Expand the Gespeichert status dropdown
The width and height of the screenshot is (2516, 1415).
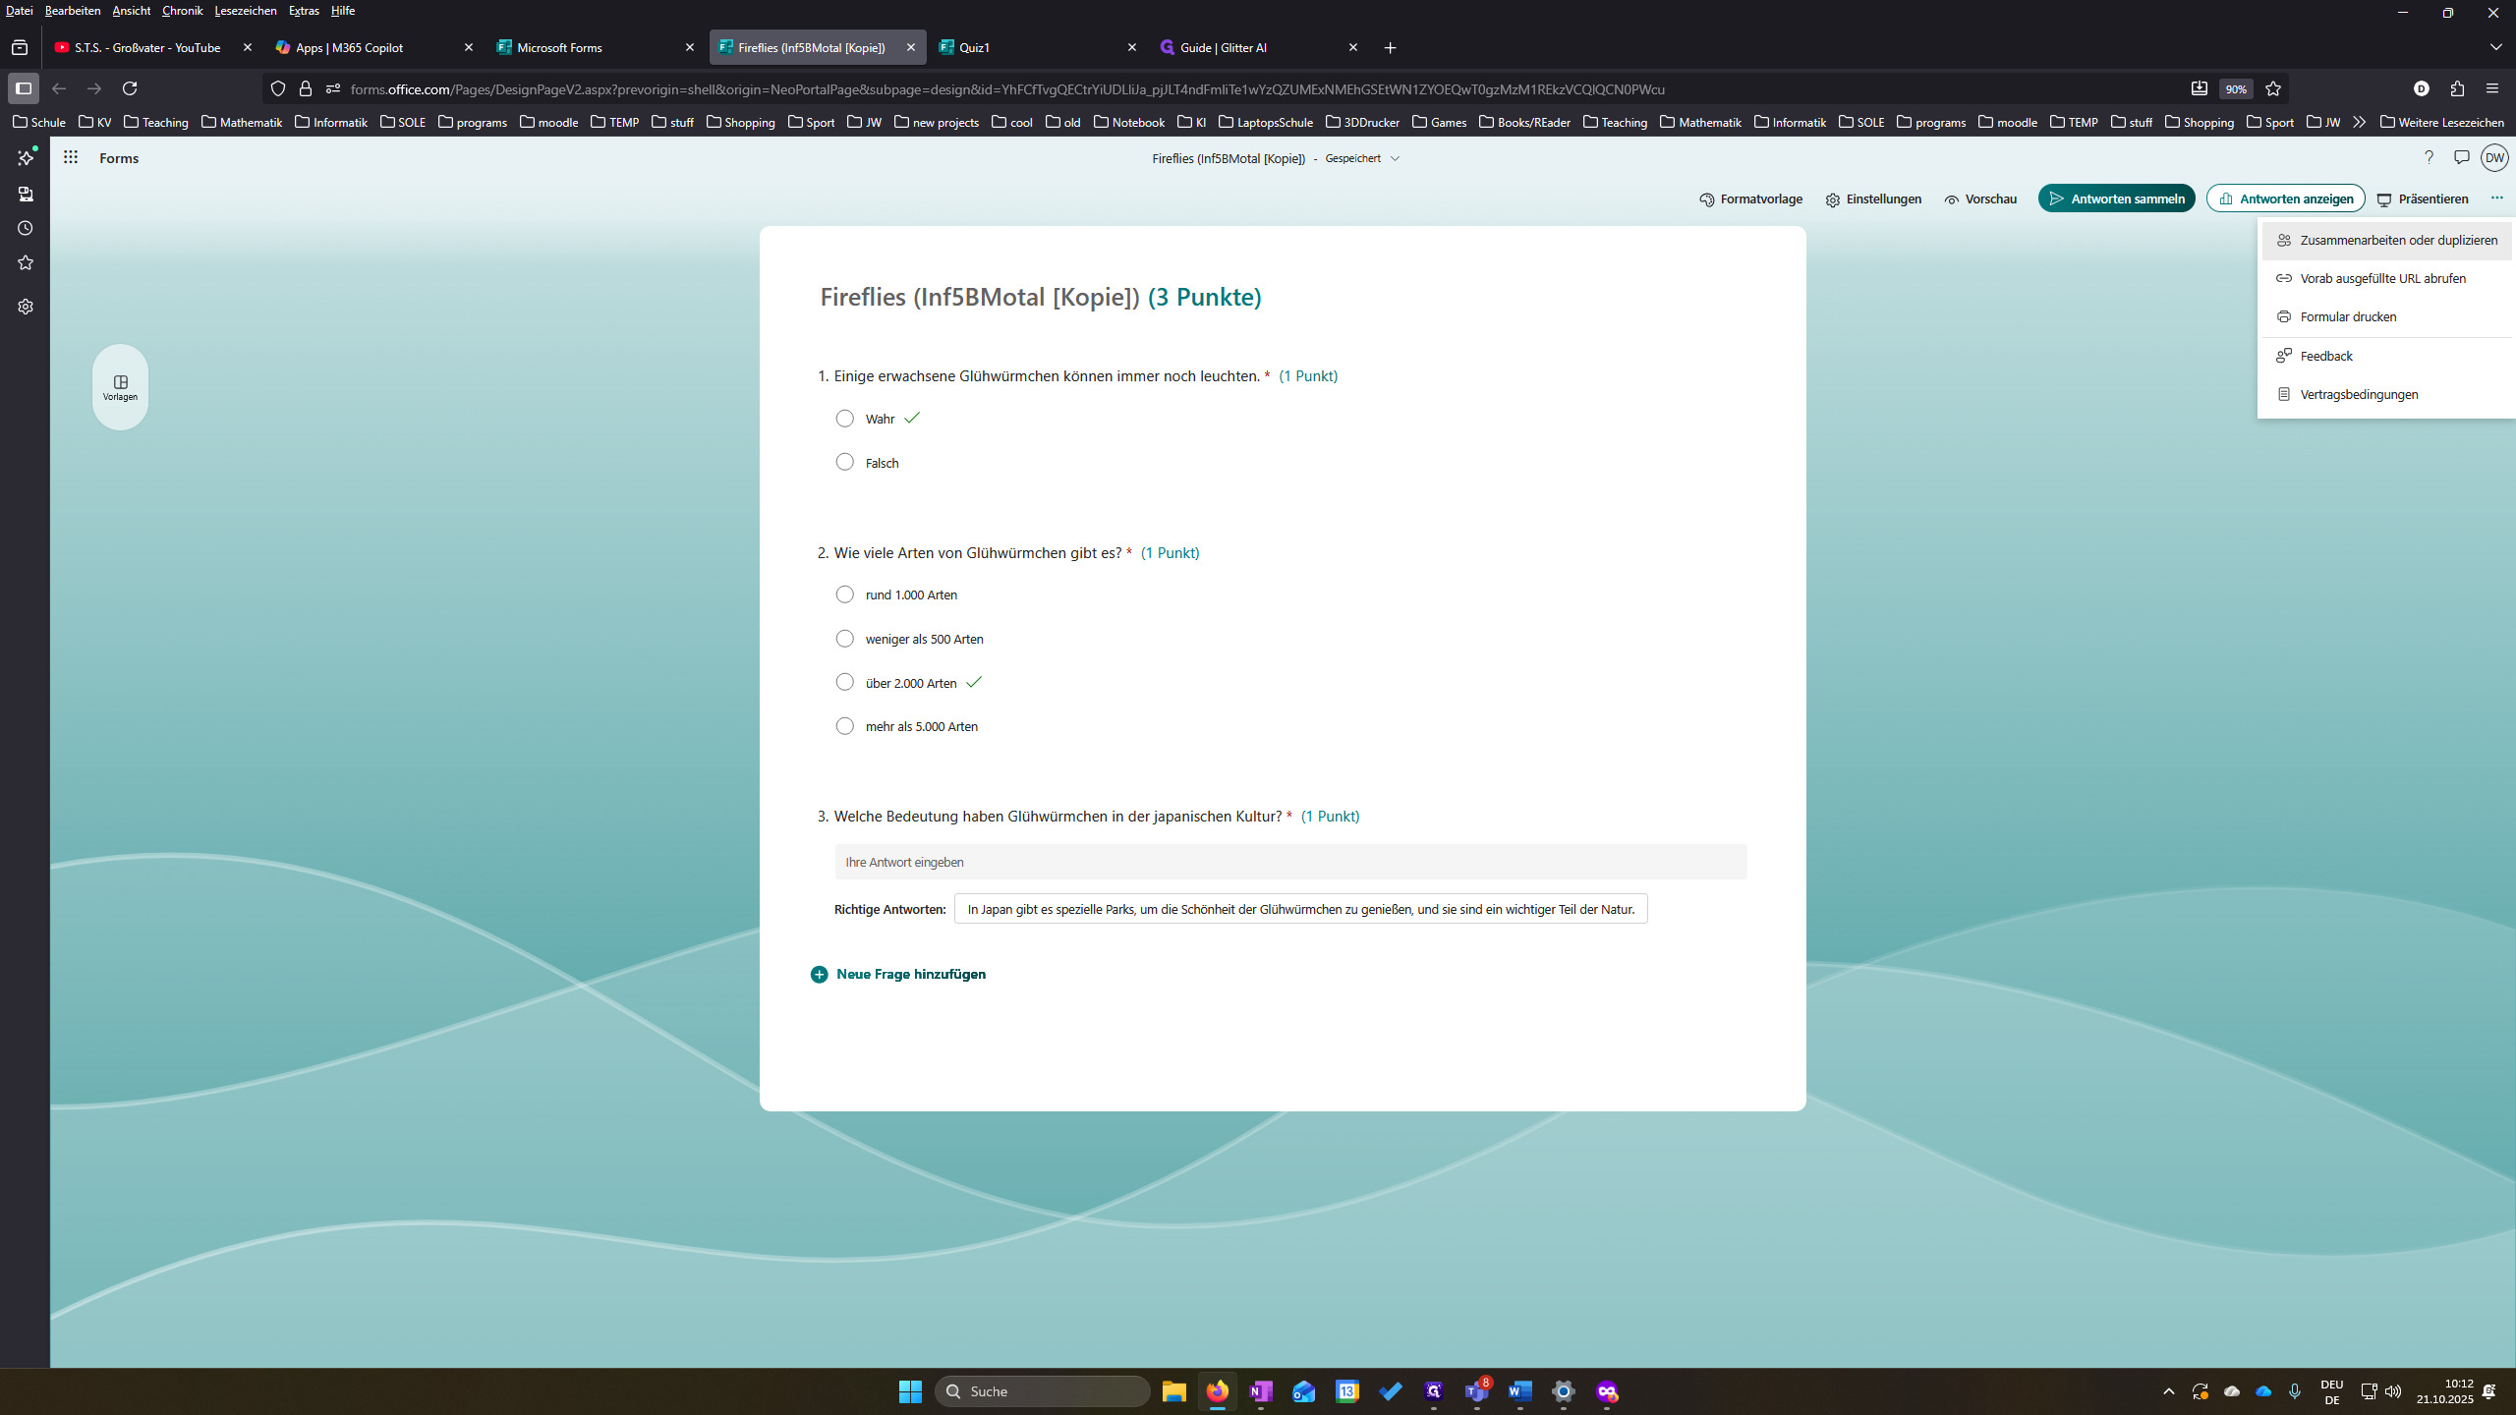point(1395,158)
